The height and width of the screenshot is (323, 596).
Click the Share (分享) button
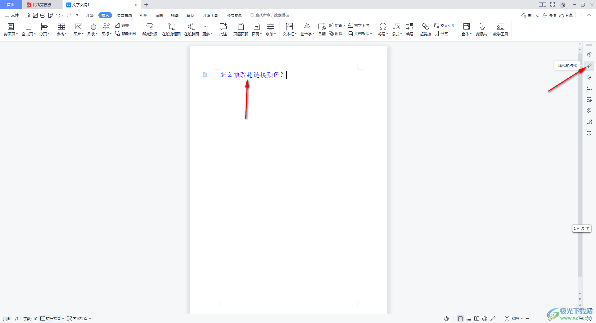pos(566,15)
